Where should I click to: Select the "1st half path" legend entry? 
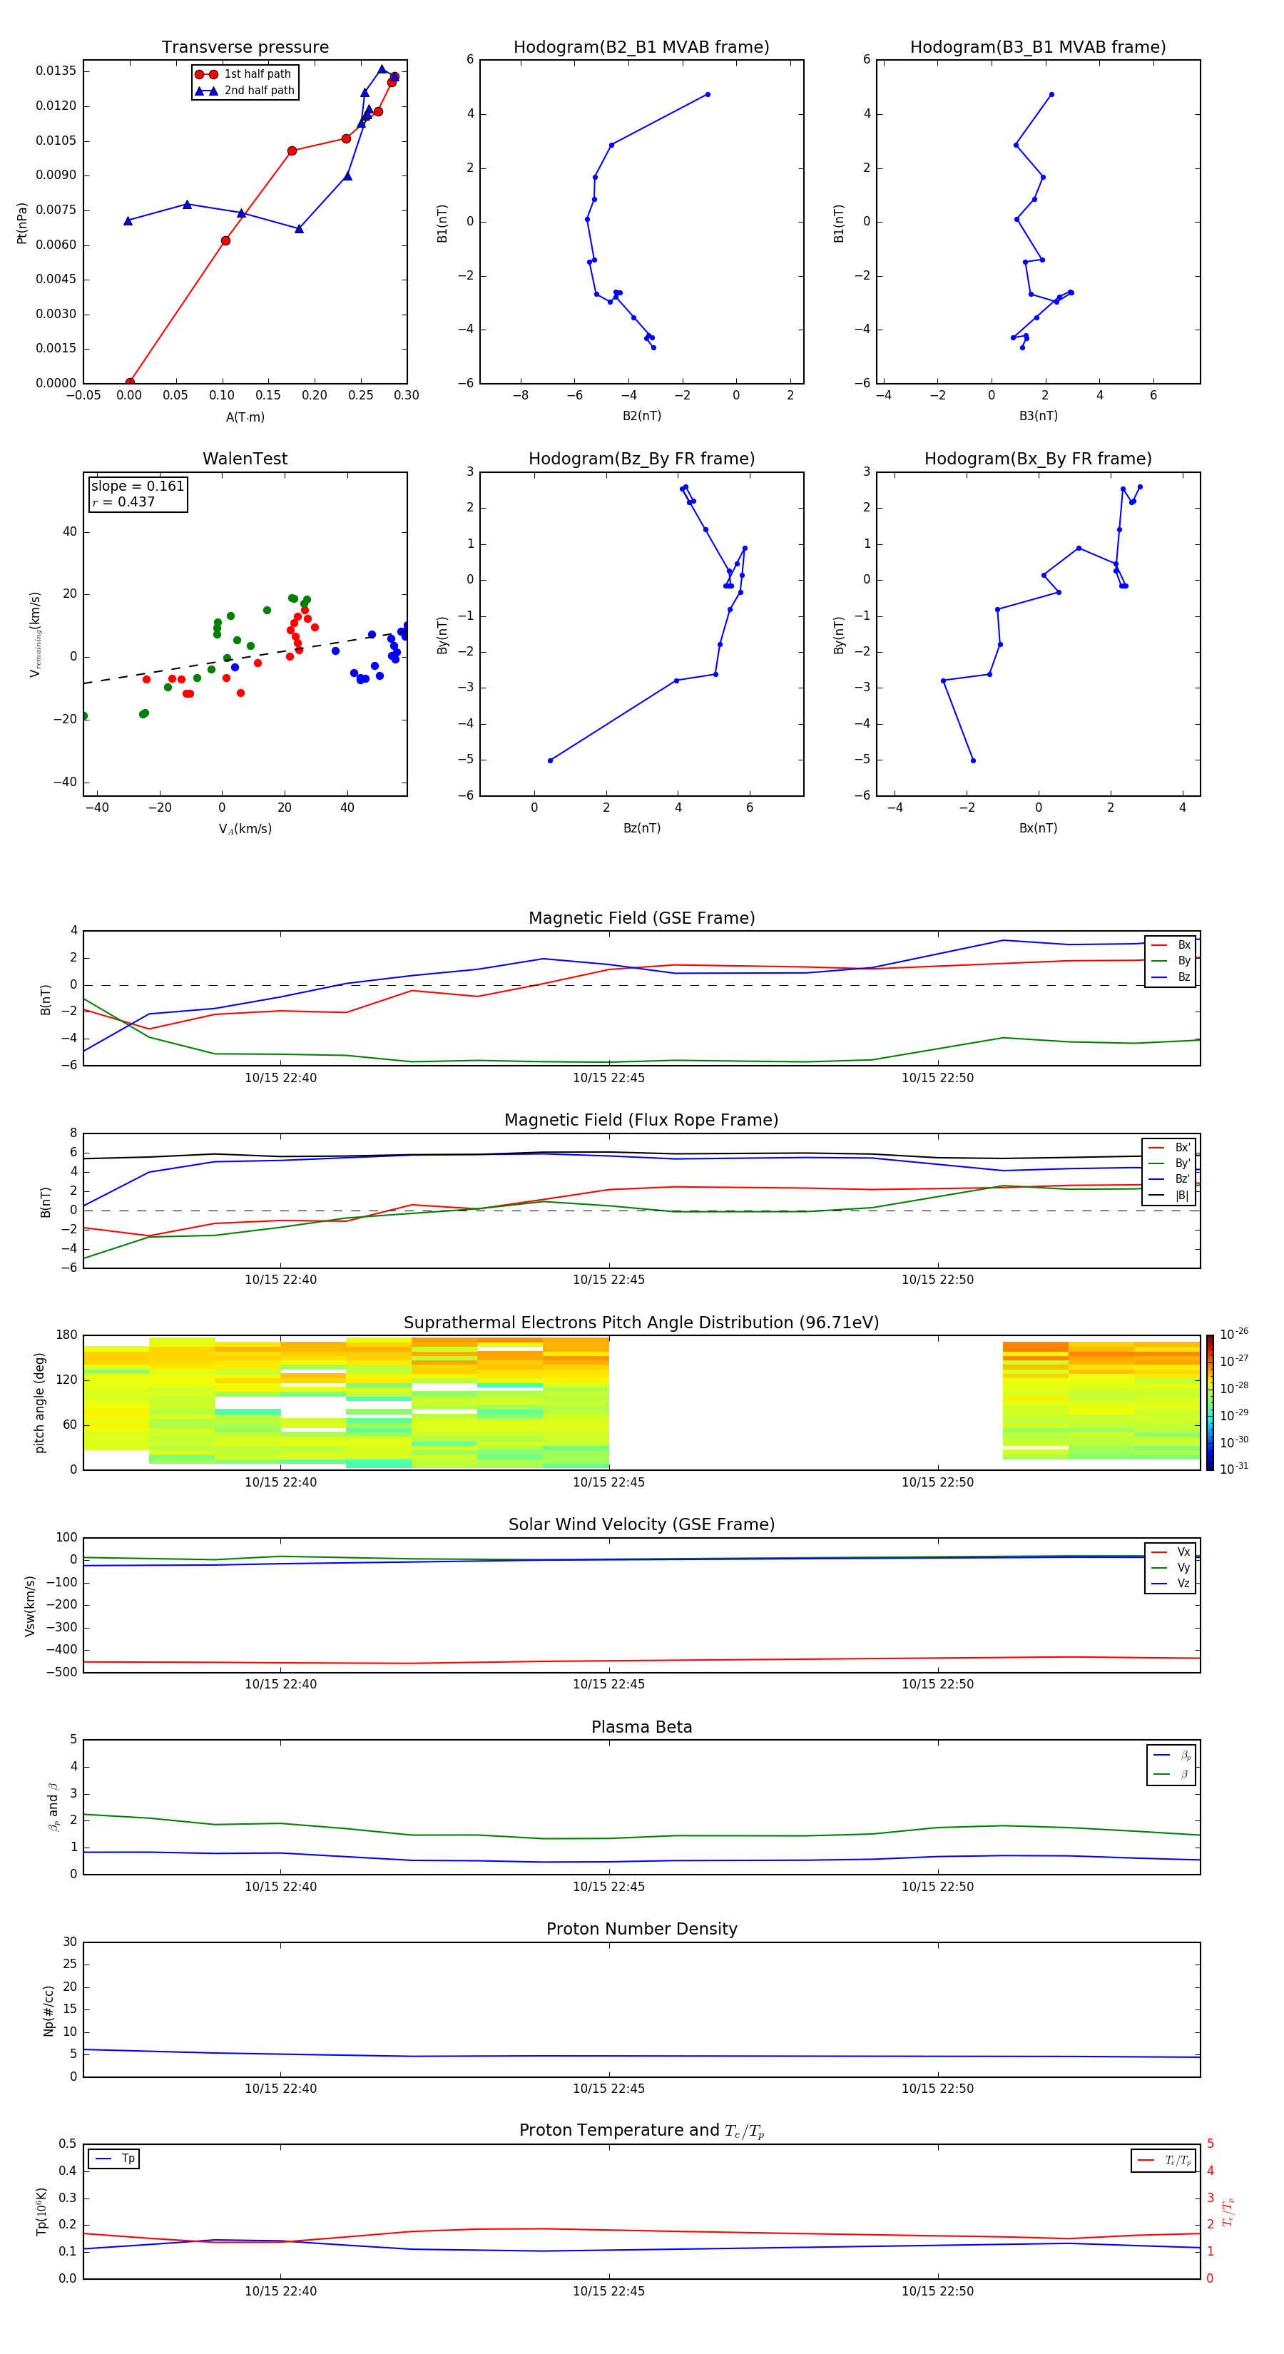(243, 74)
